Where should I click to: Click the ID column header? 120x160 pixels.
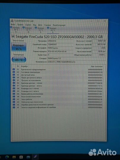coord(18,66)
